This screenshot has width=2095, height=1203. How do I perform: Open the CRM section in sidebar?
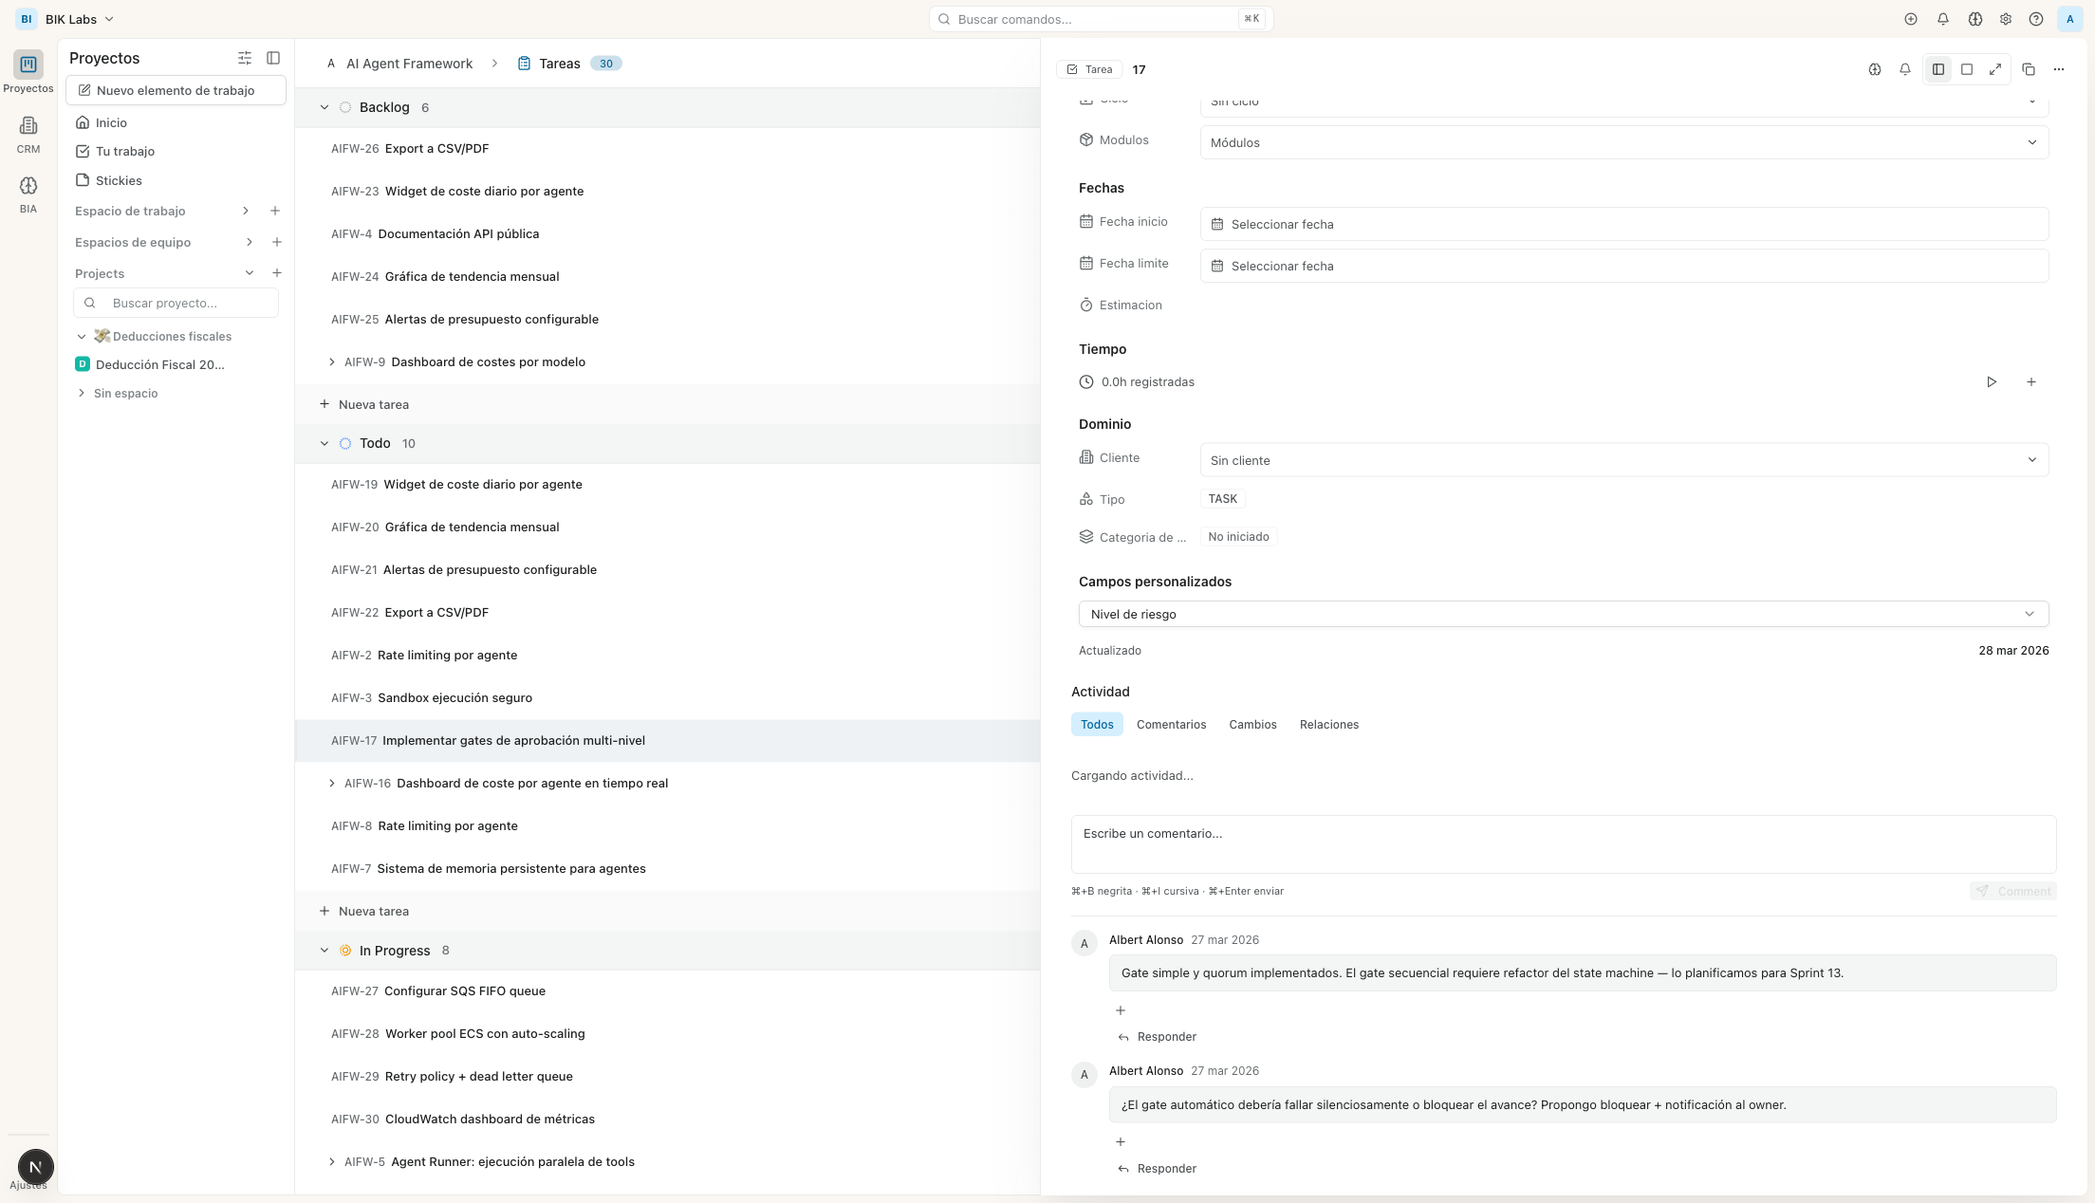pos(28,134)
